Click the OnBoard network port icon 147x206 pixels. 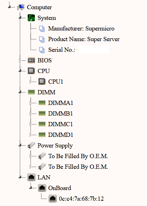tap(42, 188)
